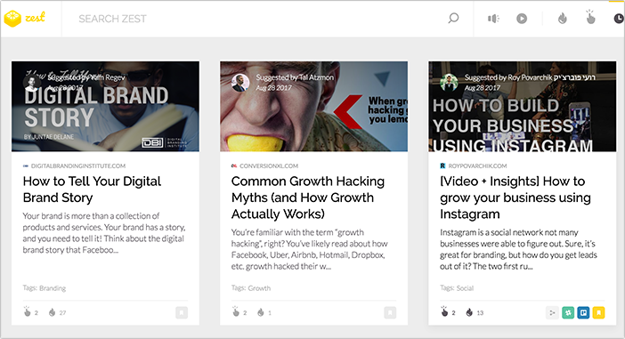Visit ROYPOVARCHIK.COM source link

coord(477,165)
